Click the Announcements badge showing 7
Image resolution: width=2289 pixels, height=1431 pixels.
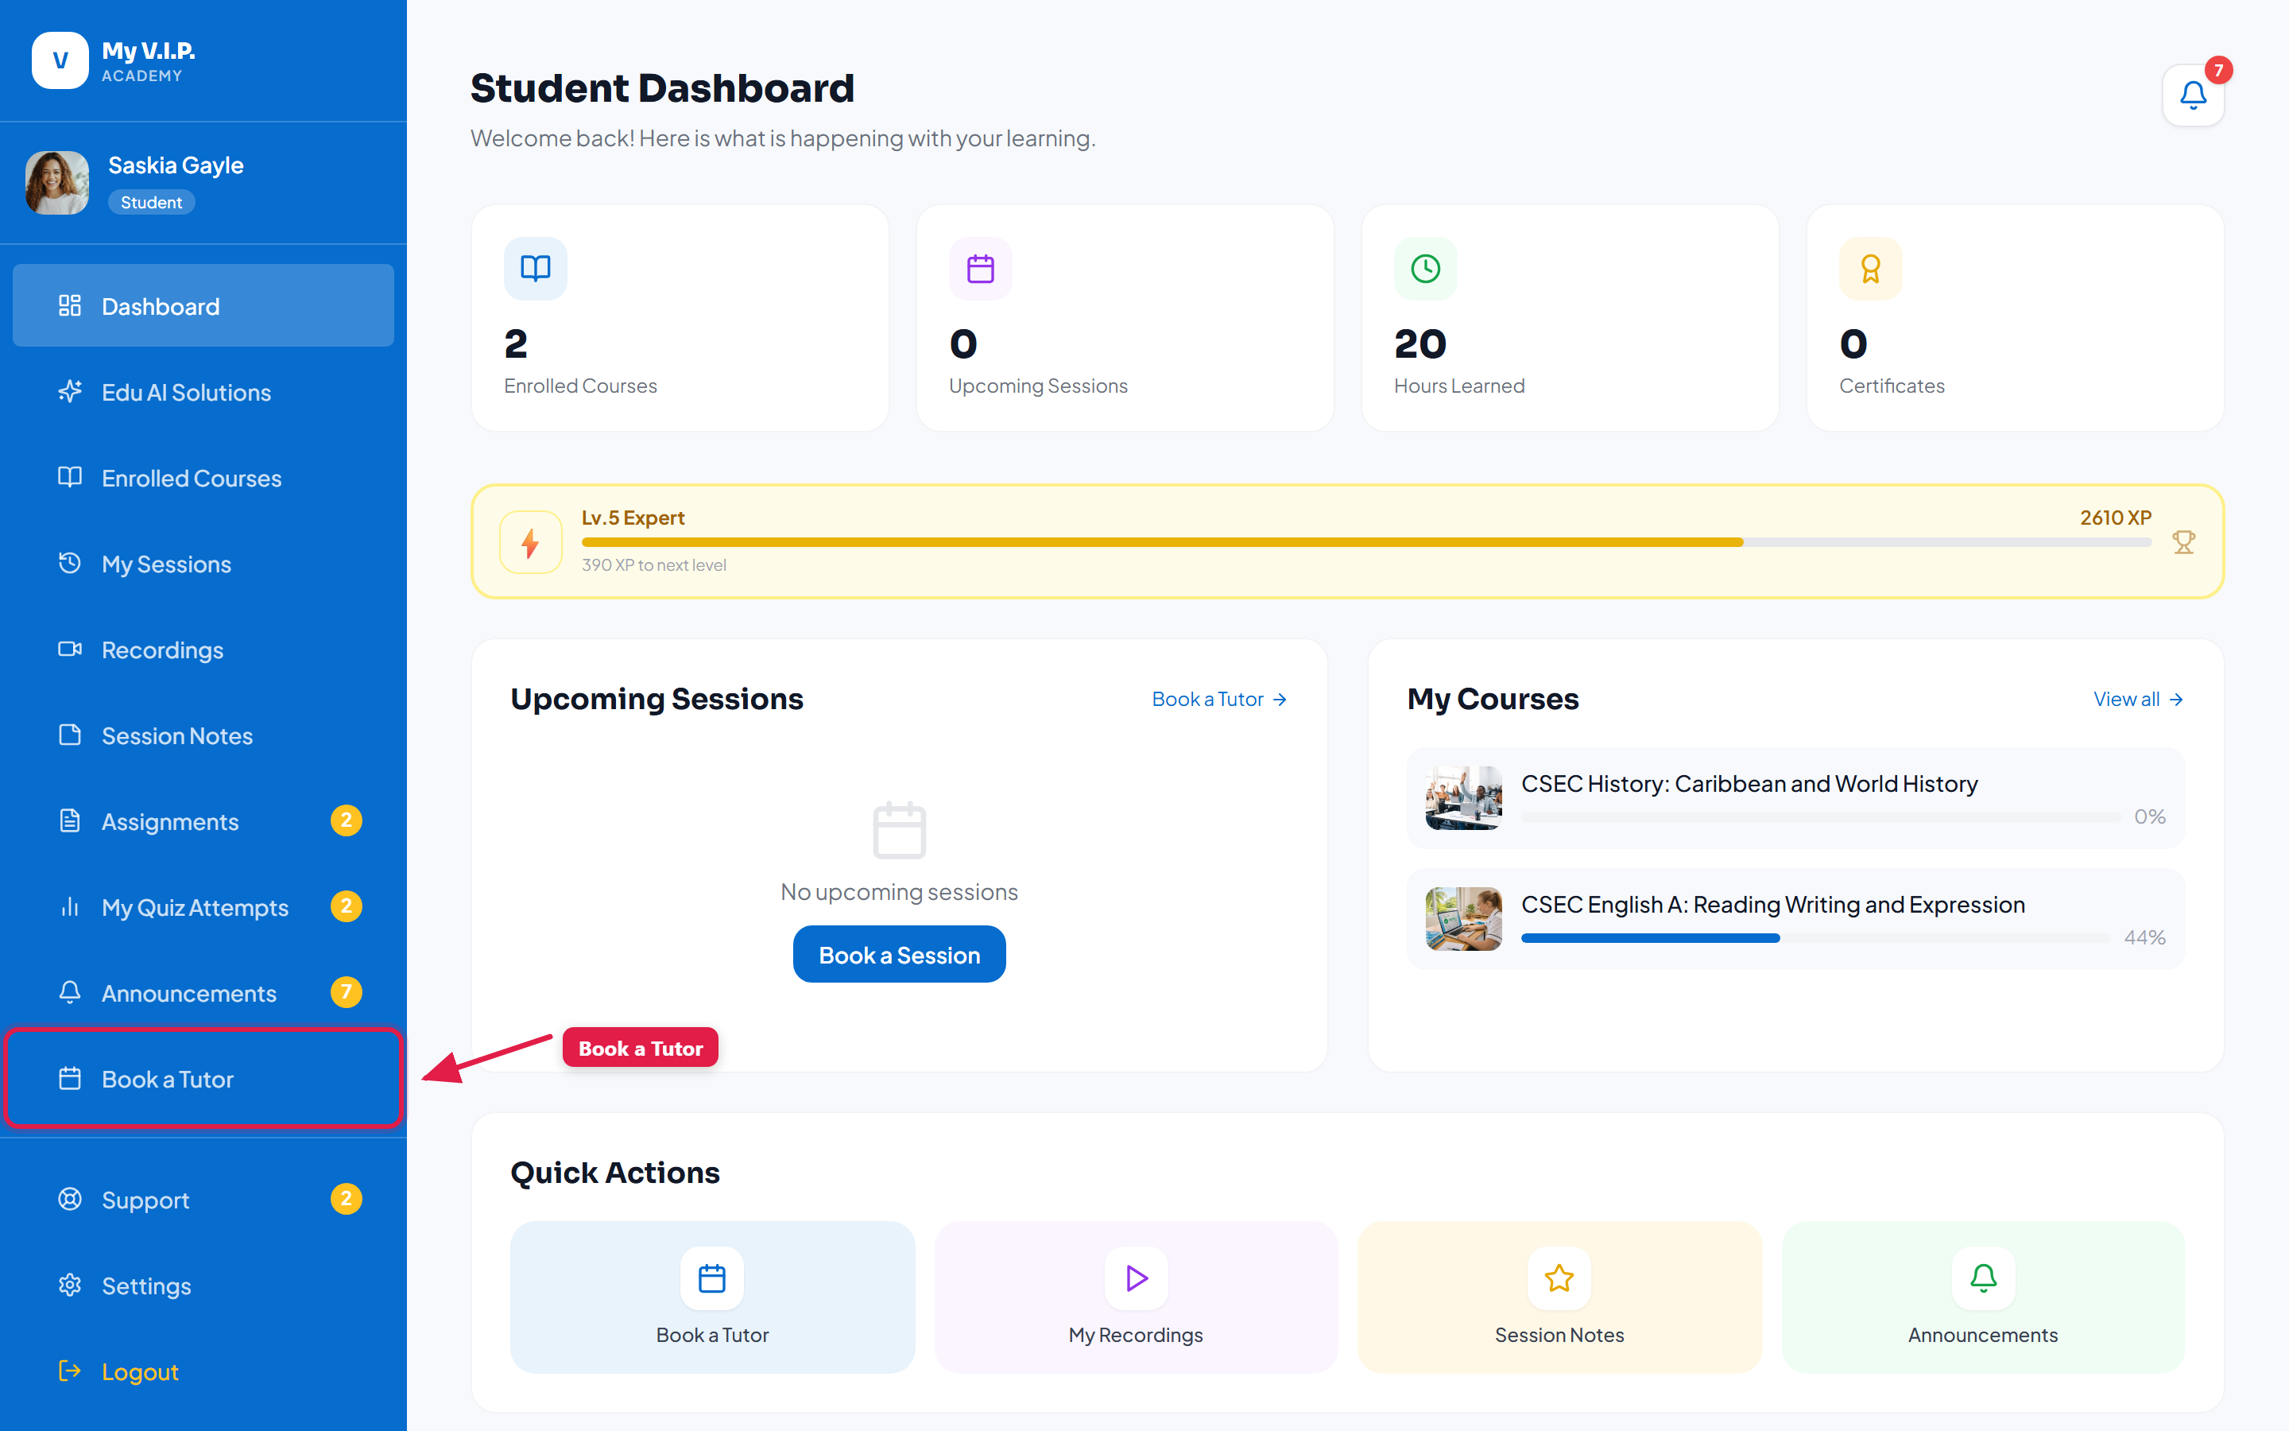click(x=347, y=992)
